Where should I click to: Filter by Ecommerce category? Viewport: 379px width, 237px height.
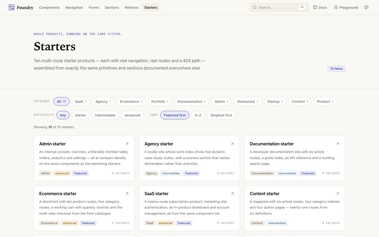click(131, 101)
